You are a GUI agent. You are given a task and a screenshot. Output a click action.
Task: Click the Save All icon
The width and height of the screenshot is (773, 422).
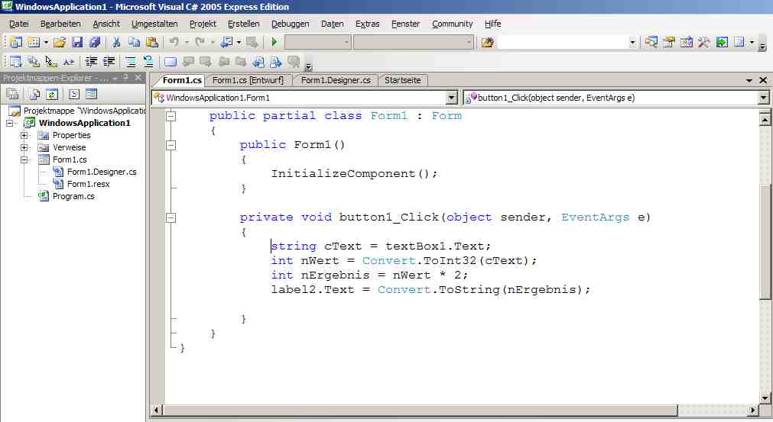pyautogui.click(x=95, y=42)
